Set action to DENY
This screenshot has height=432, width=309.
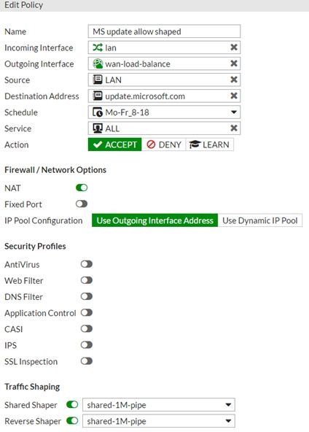pos(164,144)
